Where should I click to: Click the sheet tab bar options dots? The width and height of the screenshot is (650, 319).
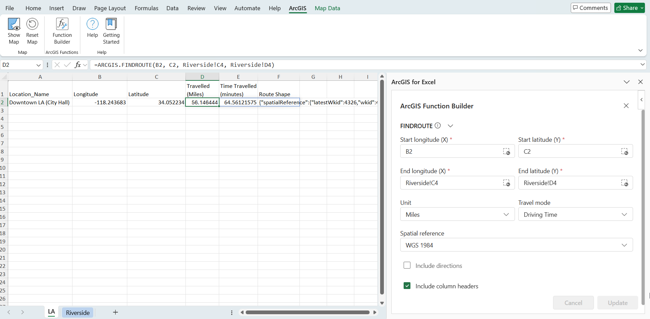tap(232, 313)
